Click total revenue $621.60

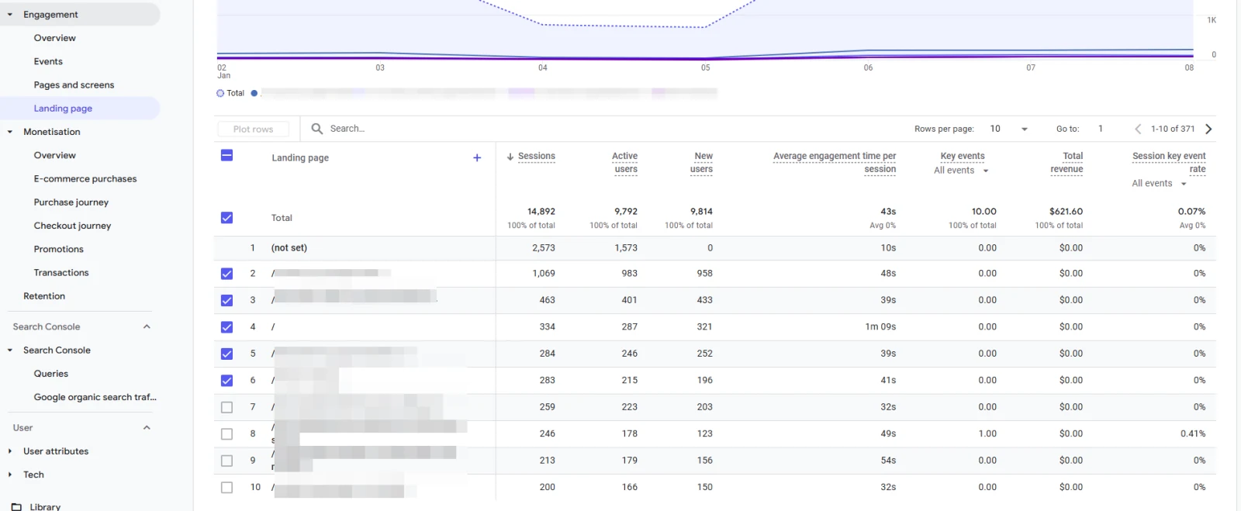(x=1066, y=212)
